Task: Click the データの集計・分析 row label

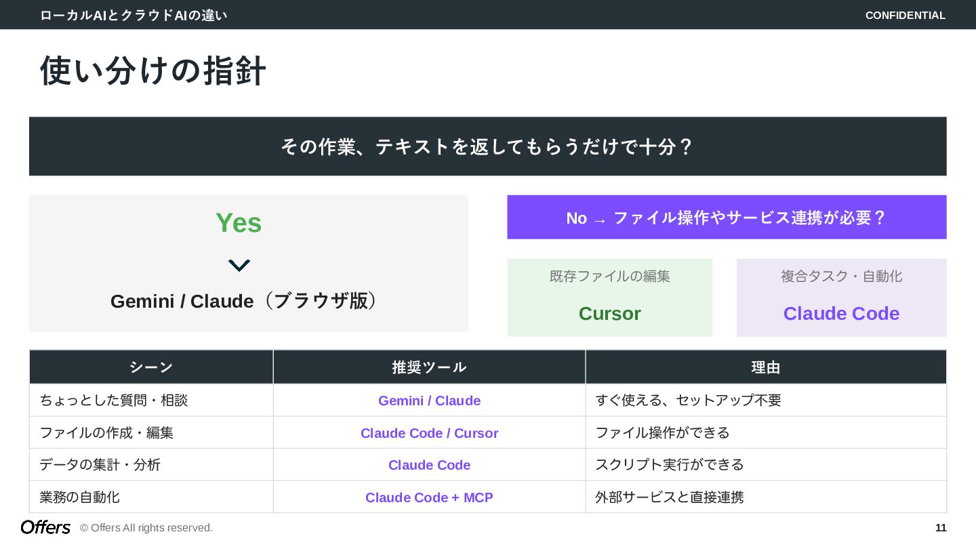Action: click(100, 465)
